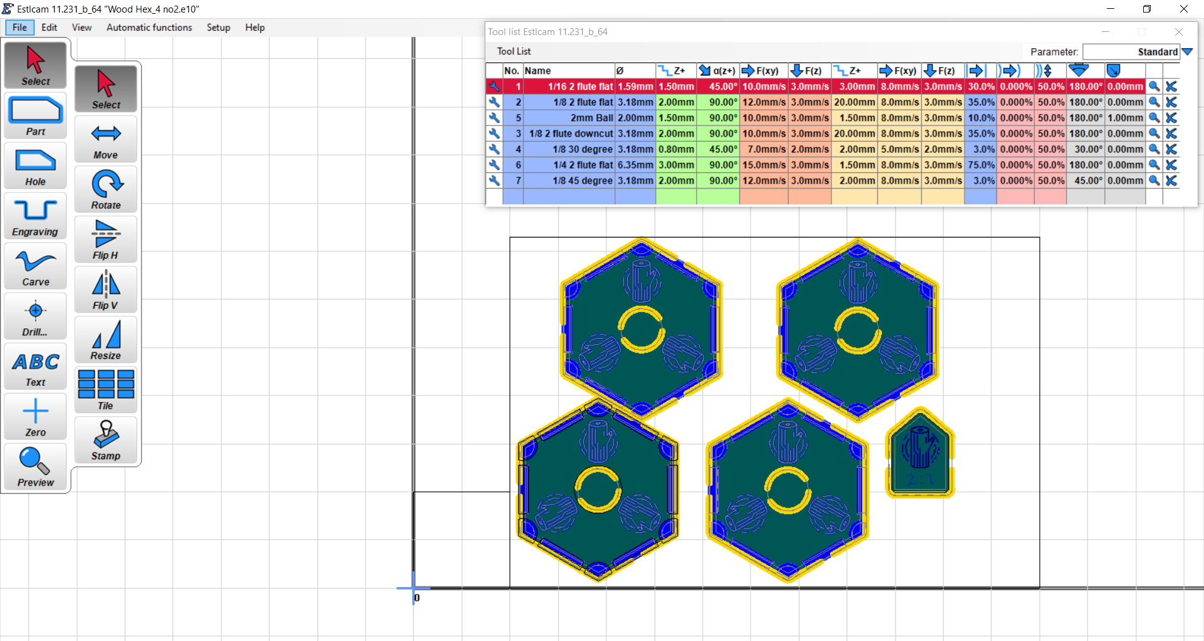Choose the Part machining tool
Screen dimensions: 1204x641
pos(36,116)
